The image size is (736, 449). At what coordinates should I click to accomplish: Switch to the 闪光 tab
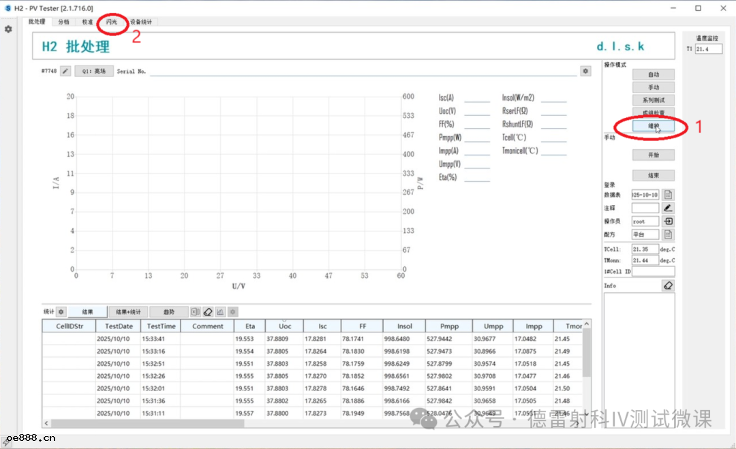(111, 22)
